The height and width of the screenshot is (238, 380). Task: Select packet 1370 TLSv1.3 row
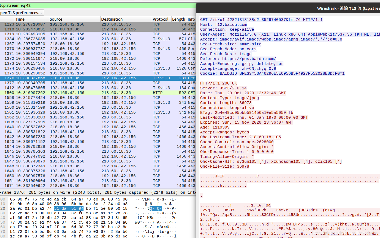coord(98,49)
